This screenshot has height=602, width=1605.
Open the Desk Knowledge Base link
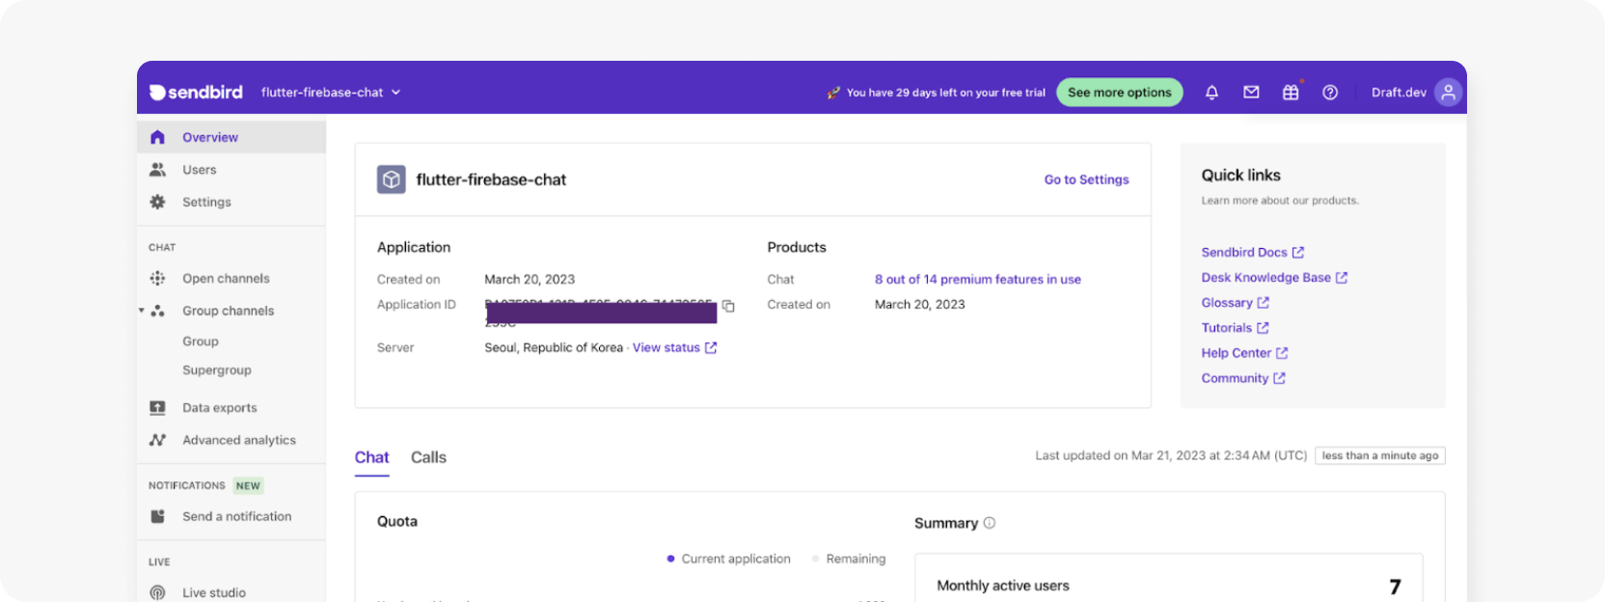pyautogui.click(x=1274, y=278)
